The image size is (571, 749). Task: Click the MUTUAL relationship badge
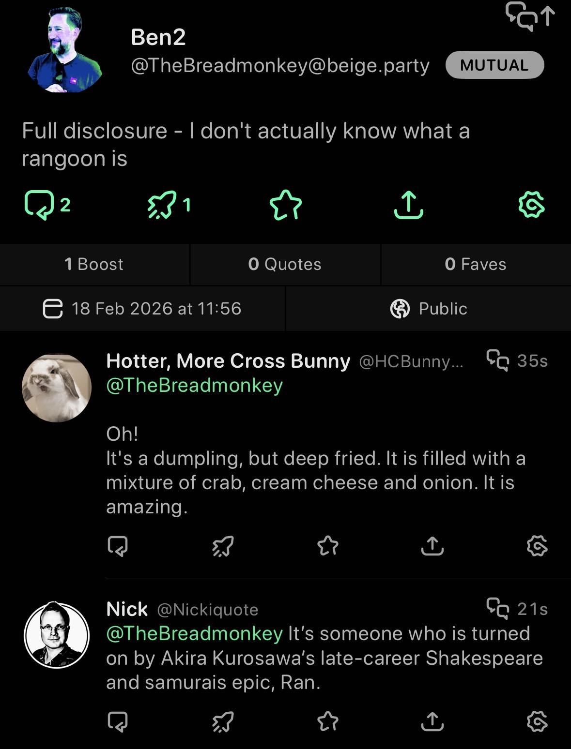tap(494, 65)
